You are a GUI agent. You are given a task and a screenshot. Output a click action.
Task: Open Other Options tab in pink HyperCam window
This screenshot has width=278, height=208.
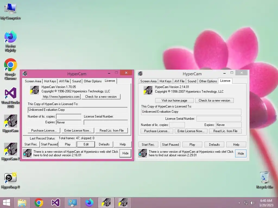coord(93,81)
